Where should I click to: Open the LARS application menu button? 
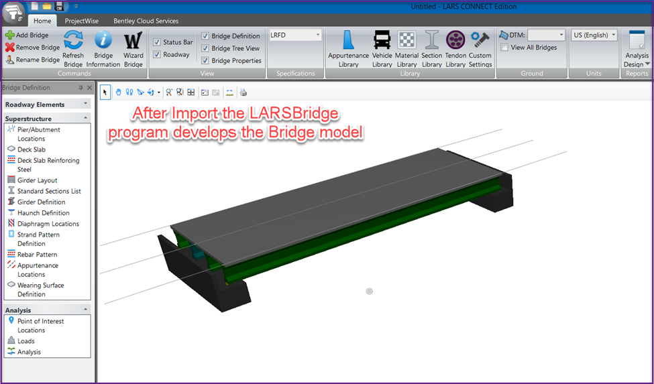point(14,13)
